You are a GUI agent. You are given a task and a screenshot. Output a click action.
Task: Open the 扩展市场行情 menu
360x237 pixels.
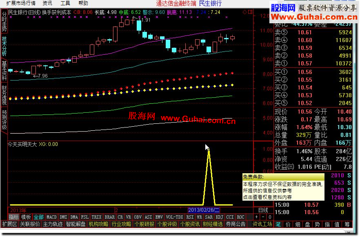tap(21, 3)
